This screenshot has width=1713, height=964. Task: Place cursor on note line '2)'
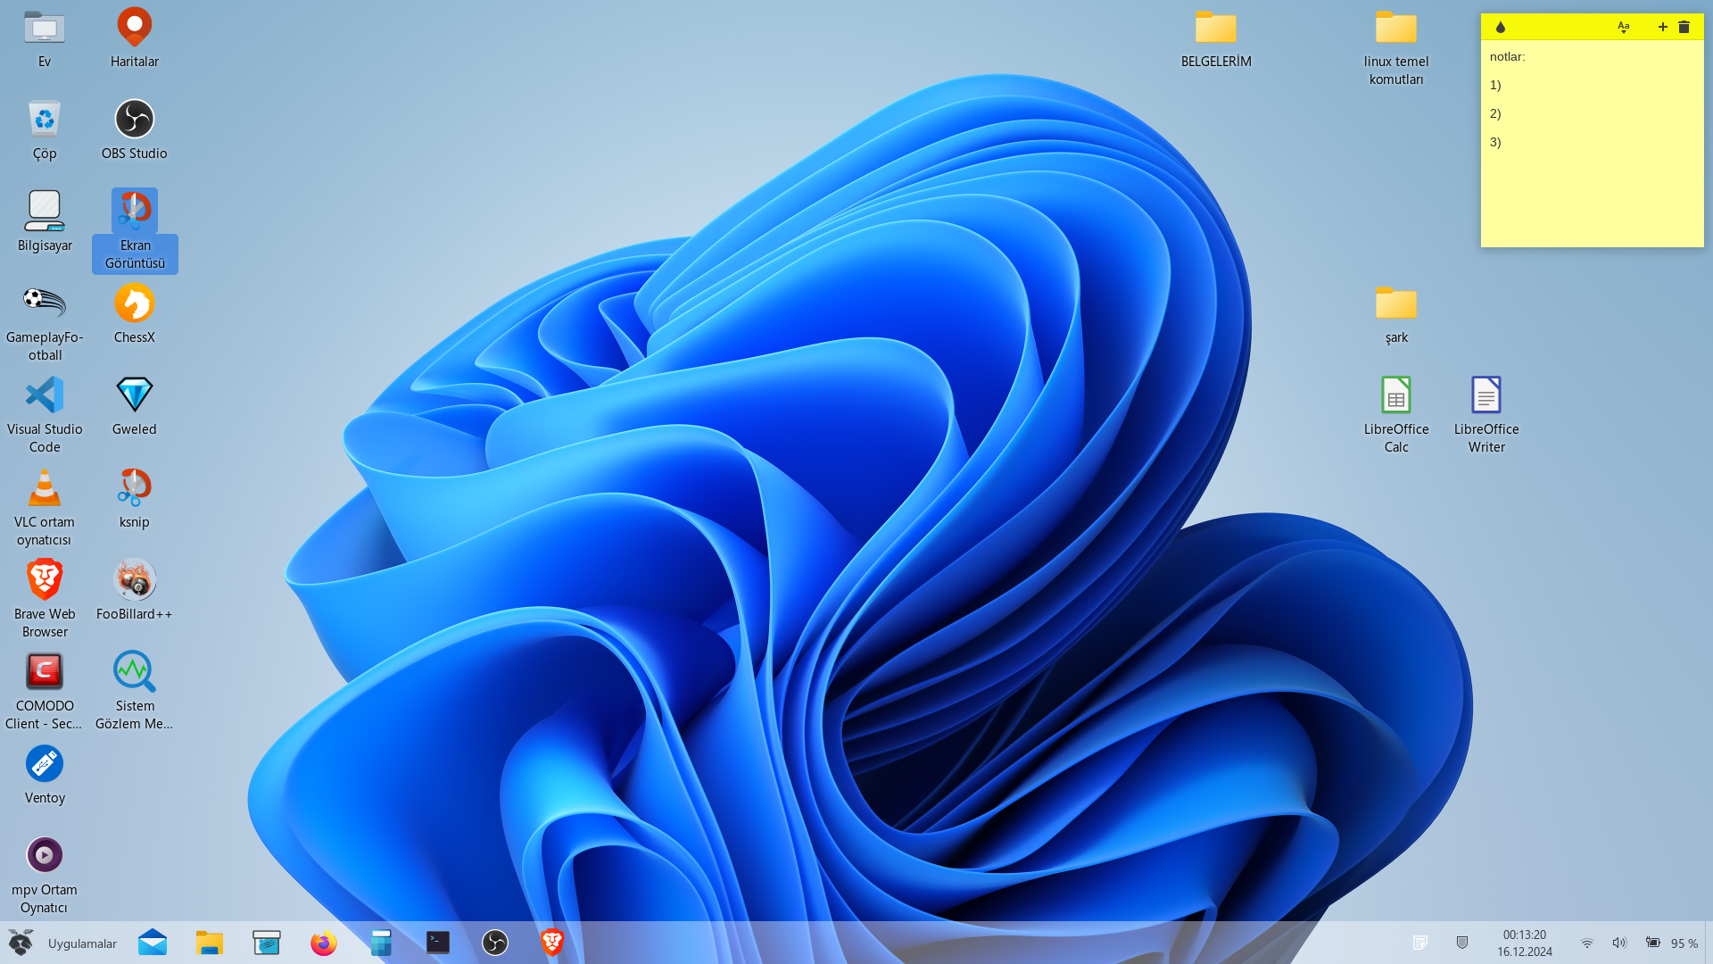(1495, 114)
